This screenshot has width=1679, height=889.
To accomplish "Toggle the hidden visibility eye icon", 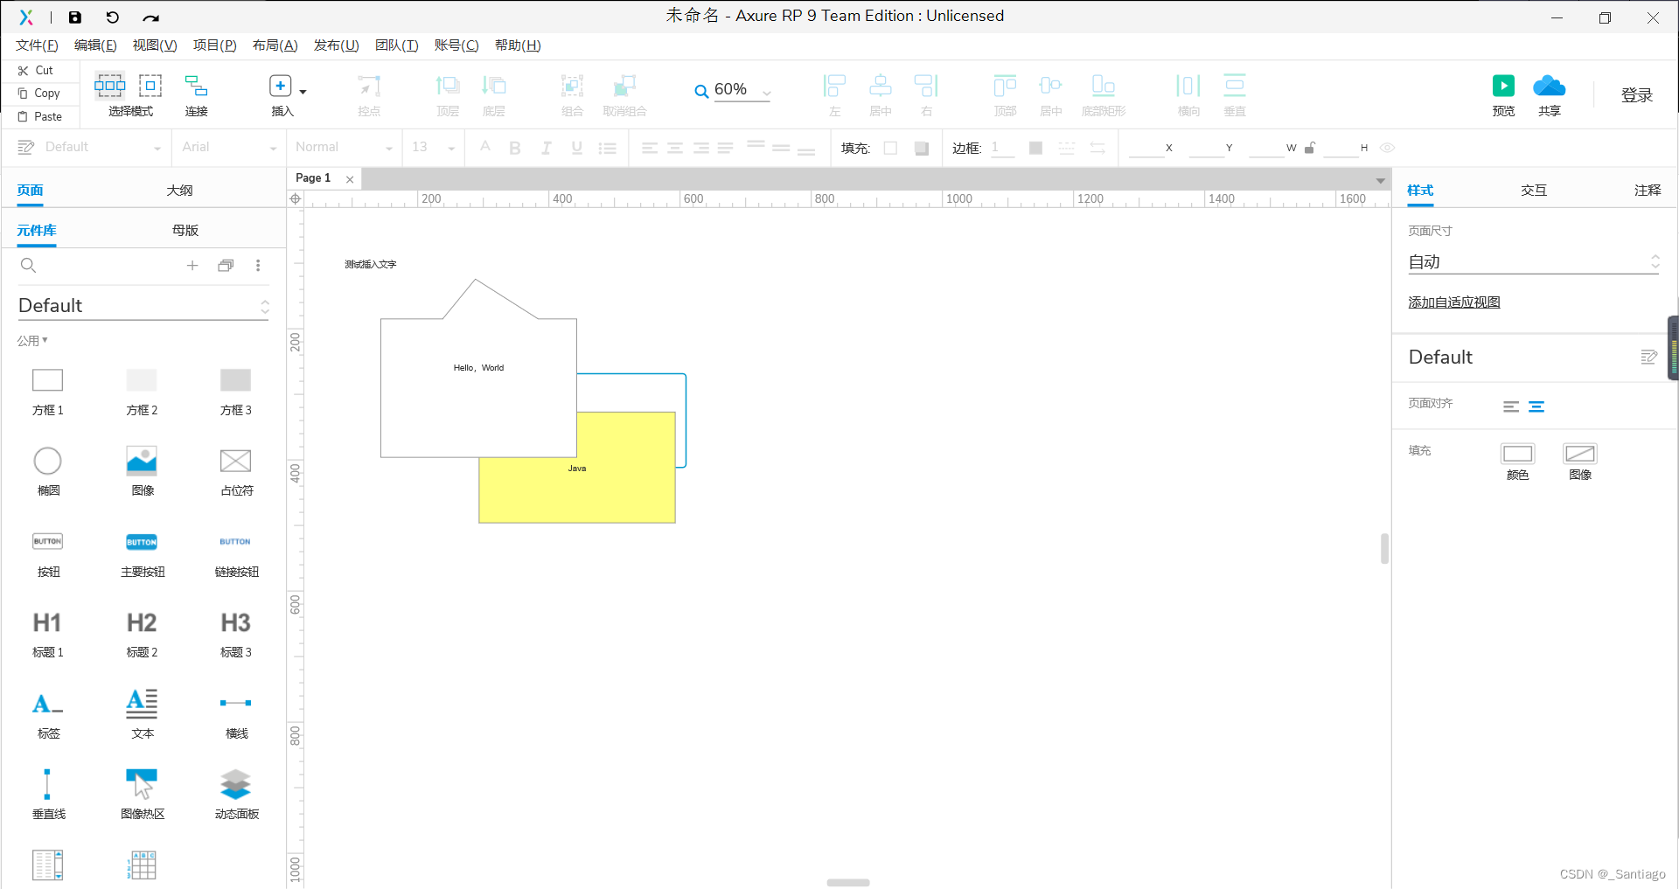I will click(1387, 148).
